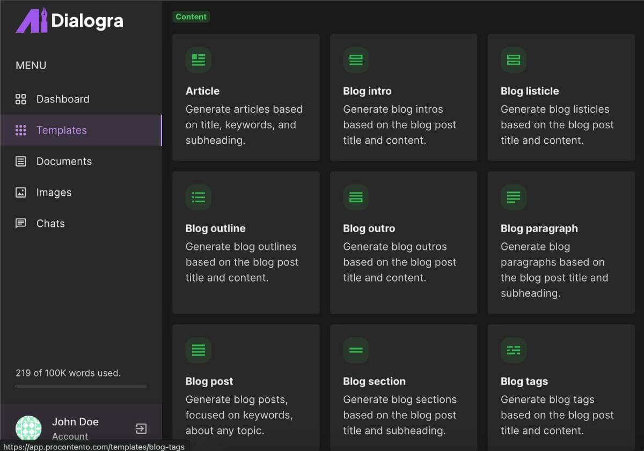Open the Blog section title link
This screenshot has width=644, height=451.
(374, 381)
